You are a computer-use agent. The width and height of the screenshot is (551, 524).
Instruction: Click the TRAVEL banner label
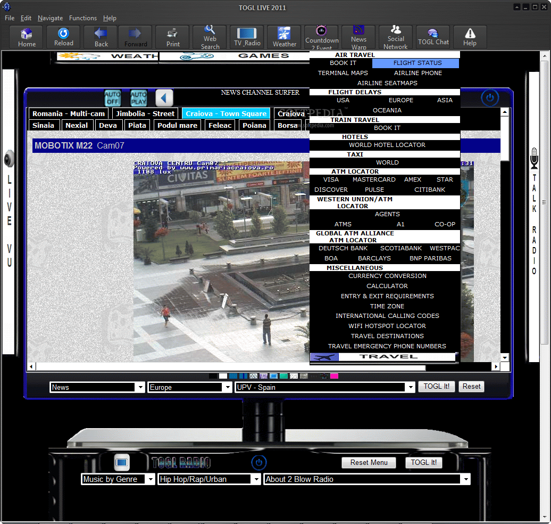click(388, 357)
